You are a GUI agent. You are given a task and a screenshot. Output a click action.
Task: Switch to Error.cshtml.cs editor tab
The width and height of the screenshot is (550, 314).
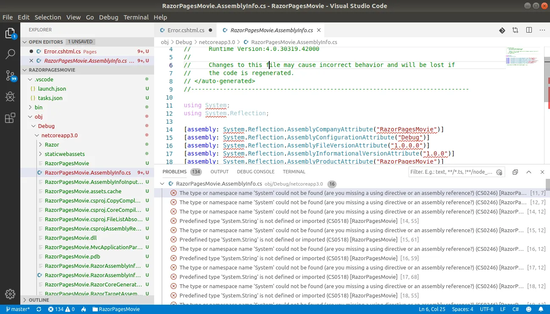point(185,30)
